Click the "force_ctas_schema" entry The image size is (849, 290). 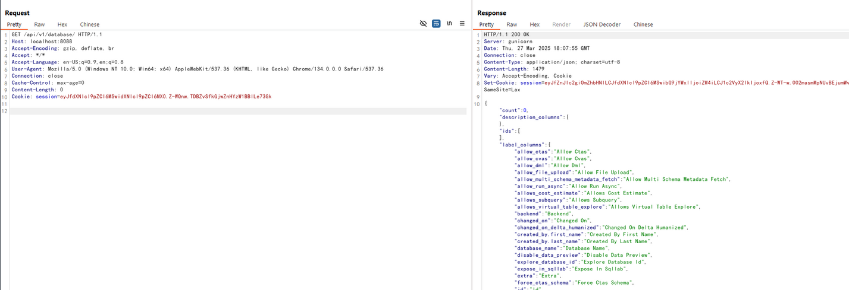pos(575,282)
